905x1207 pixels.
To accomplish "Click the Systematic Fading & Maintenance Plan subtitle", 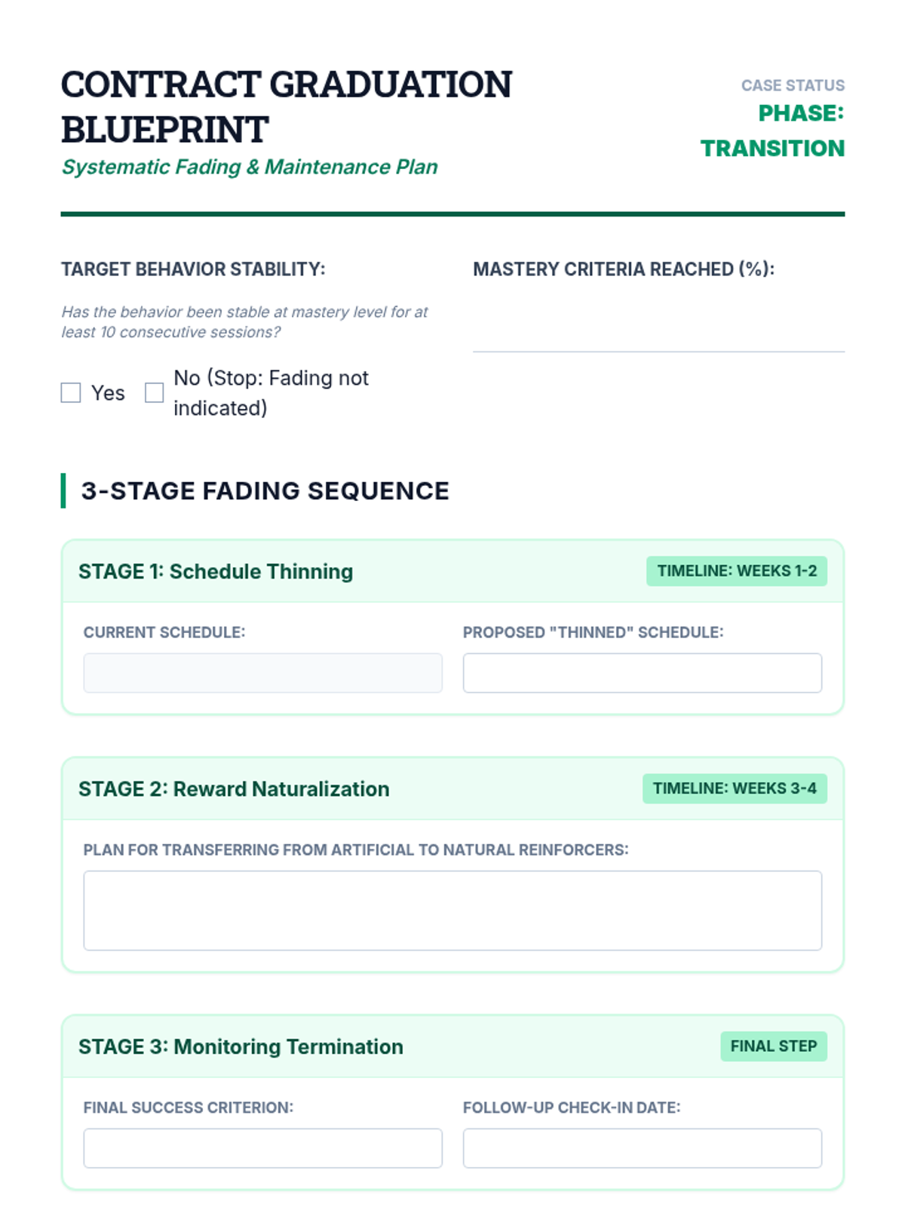I will tap(250, 167).
